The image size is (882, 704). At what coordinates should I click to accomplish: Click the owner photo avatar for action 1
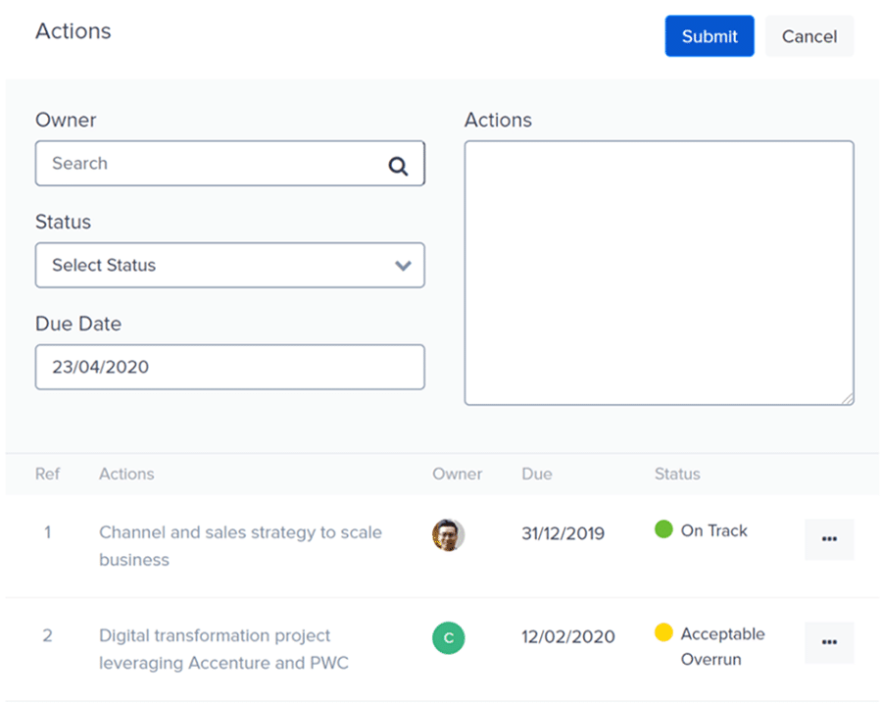pos(448,534)
